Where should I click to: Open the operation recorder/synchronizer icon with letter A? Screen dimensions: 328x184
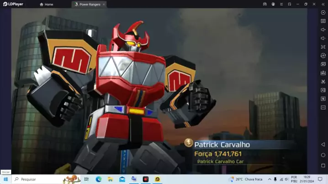point(323,56)
